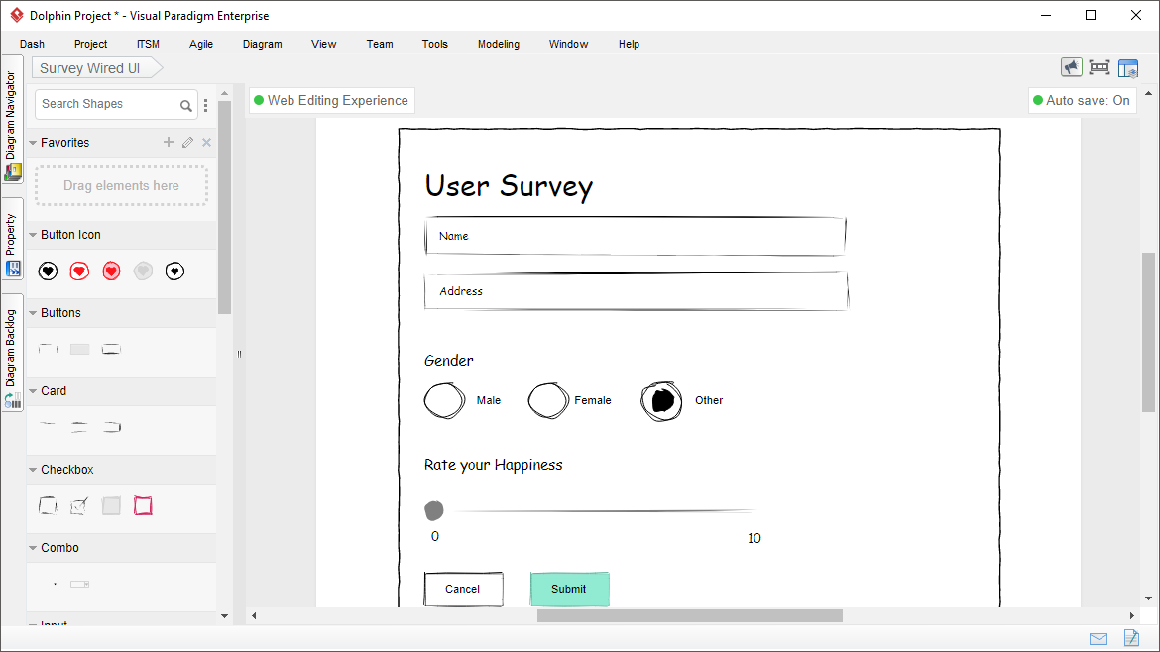Toggle the Auto save: On indicator

pos(1082,100)
